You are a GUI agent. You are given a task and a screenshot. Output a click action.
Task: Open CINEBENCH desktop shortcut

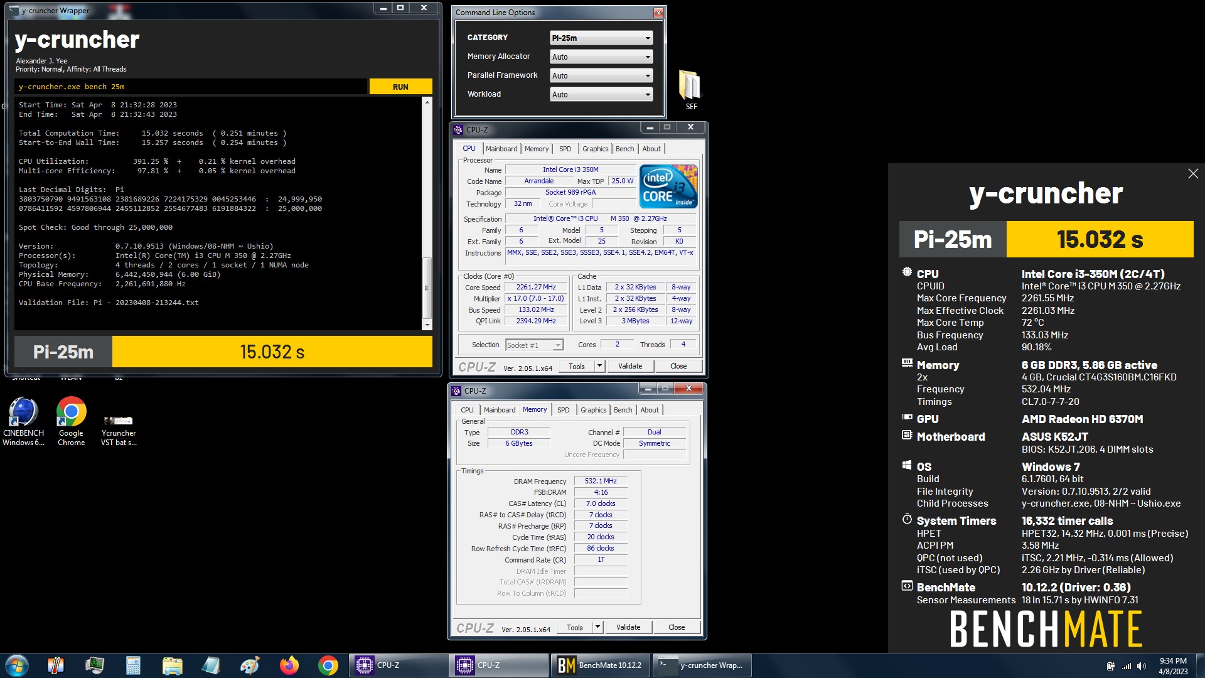pos(23,421)
